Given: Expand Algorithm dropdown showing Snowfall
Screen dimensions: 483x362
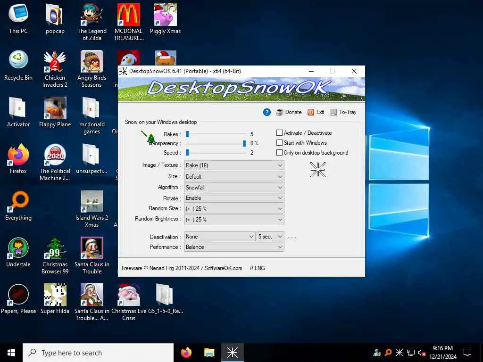Looking at the screenshot, I should pos(234,187).
